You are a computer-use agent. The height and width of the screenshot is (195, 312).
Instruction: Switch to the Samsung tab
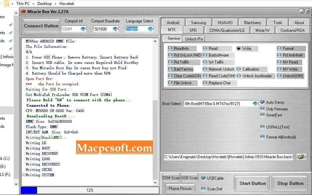point(198,22)
